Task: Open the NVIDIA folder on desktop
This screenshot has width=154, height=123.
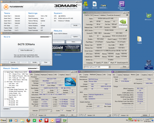Action: 140,40
